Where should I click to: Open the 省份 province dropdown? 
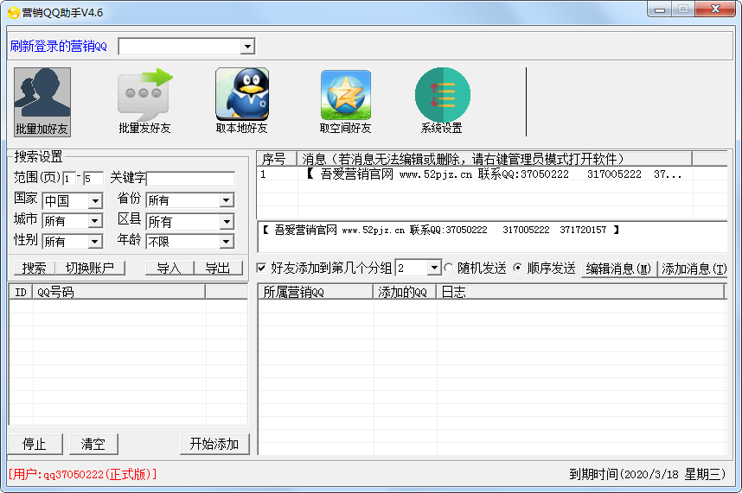(226, 200)
